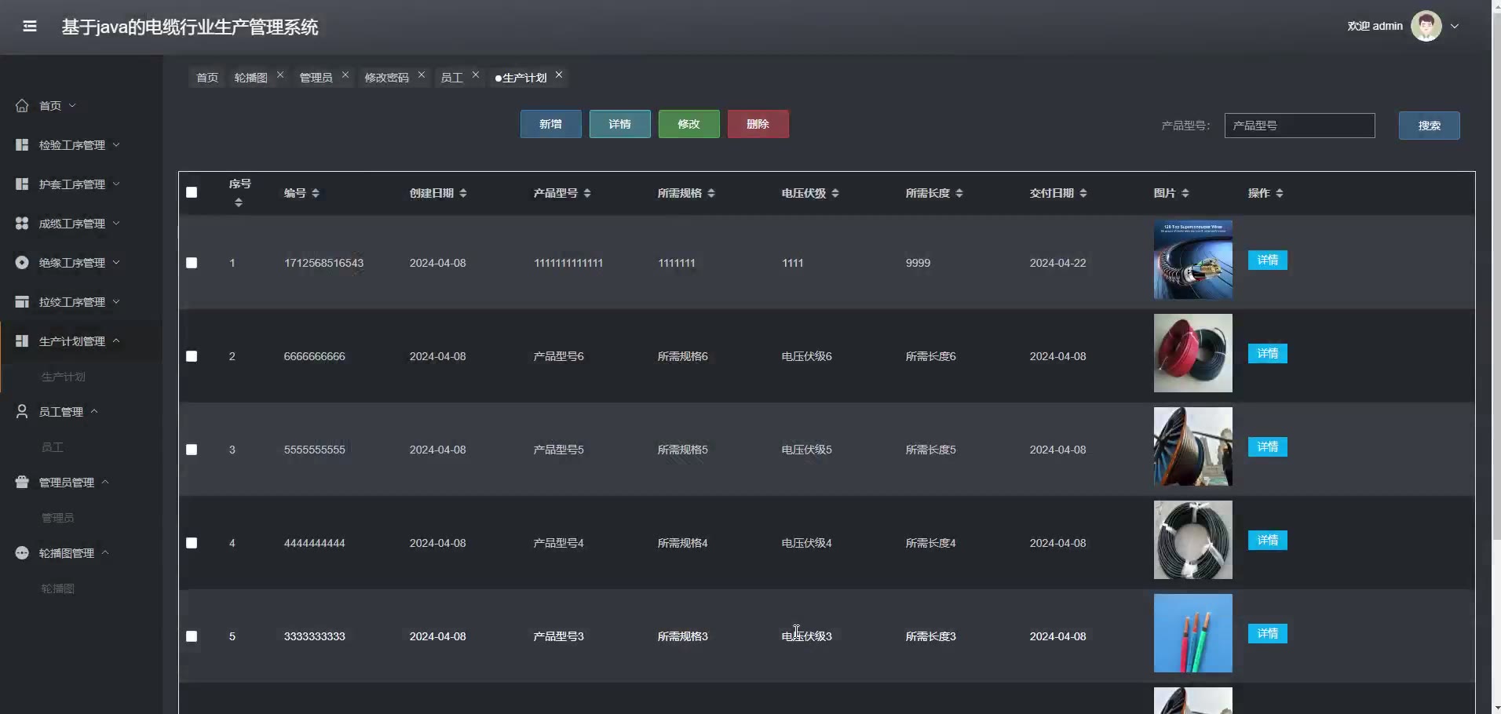Open 详情 for row 1712568516543

pyautogui.click(x=1268, y=260)
